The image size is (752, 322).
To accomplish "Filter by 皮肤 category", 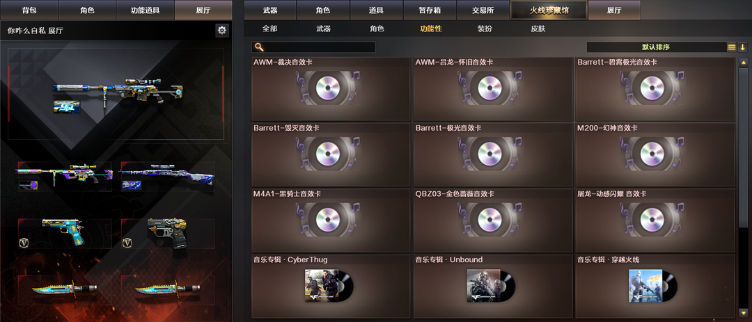I will (x=538, y=29).
